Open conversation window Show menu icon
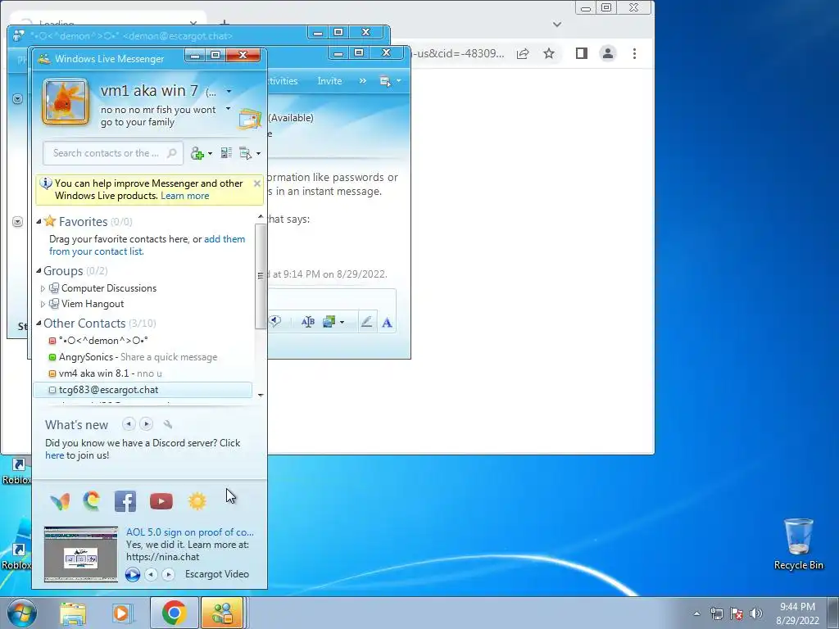 pos(385,81)
